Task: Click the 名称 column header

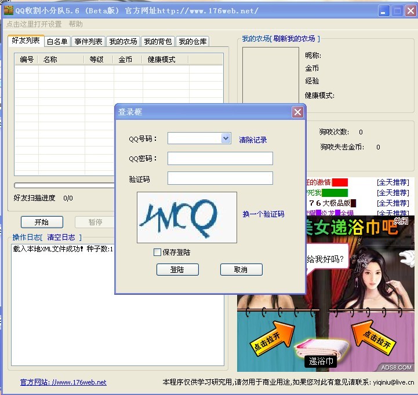Action: pyautogui.click(x=61, y=60)
